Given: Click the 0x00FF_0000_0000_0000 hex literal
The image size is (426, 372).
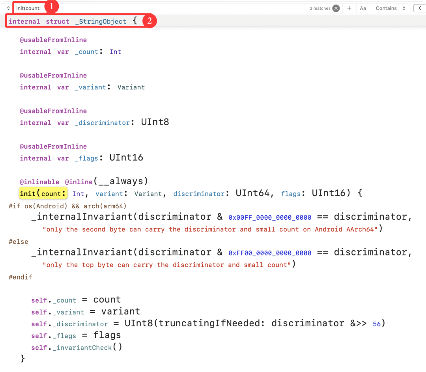Looking at the screenshot, I should coord(270,217).
